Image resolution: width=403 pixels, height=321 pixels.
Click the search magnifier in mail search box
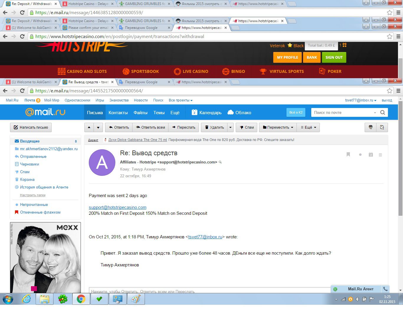click(383, 112)
